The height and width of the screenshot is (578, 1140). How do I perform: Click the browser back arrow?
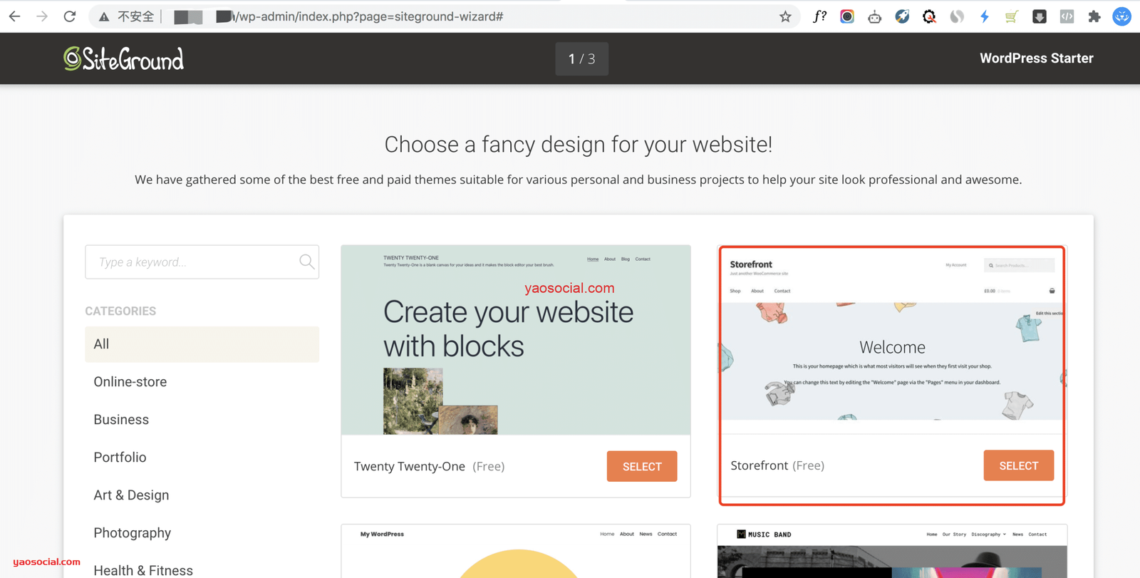click(x=14, y=16)
